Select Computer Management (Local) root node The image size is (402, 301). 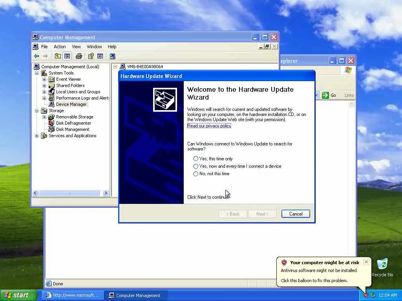click(x=70, y=67)
